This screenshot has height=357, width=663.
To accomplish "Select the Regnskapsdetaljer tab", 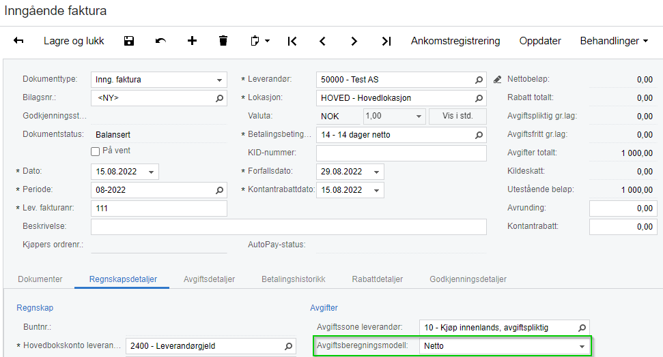I will click(x=123, y=279).
